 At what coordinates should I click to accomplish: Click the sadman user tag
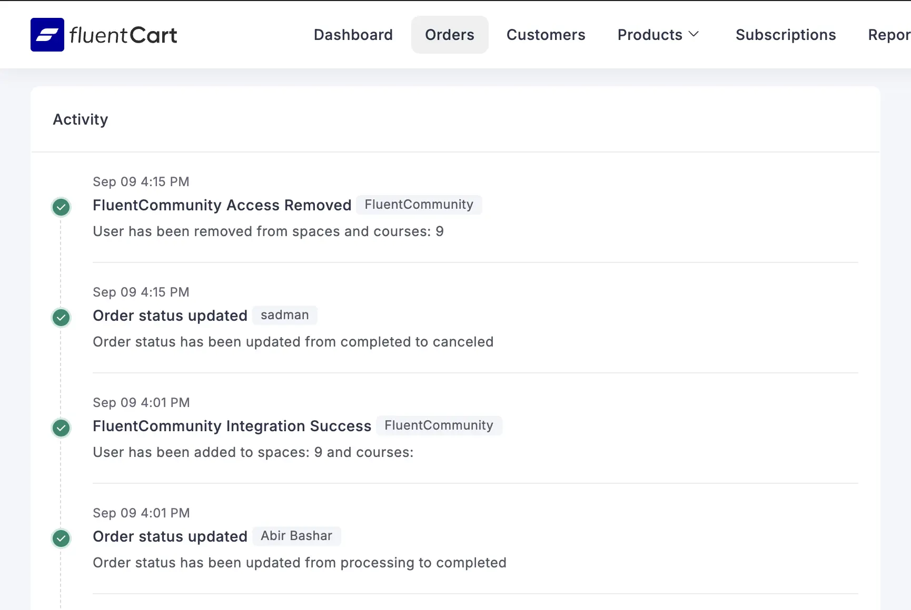285,315
